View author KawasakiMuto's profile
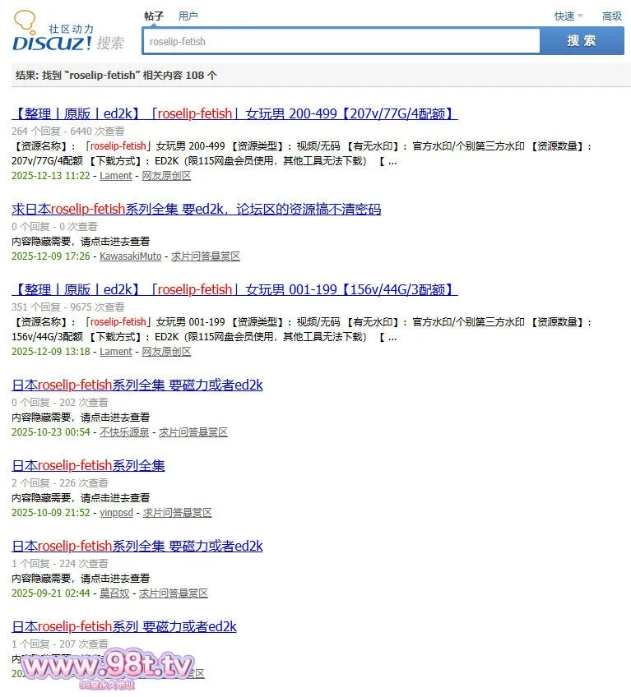 coord(131,256)
